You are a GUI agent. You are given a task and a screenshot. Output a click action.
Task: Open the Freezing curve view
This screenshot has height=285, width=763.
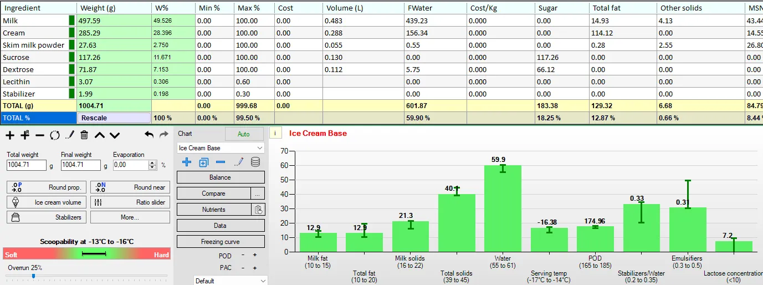coord(221,242)
